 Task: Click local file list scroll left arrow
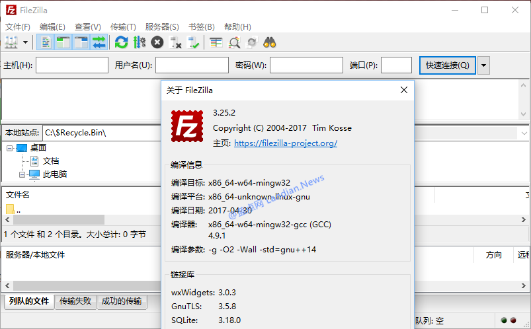[x=7, y=220]
